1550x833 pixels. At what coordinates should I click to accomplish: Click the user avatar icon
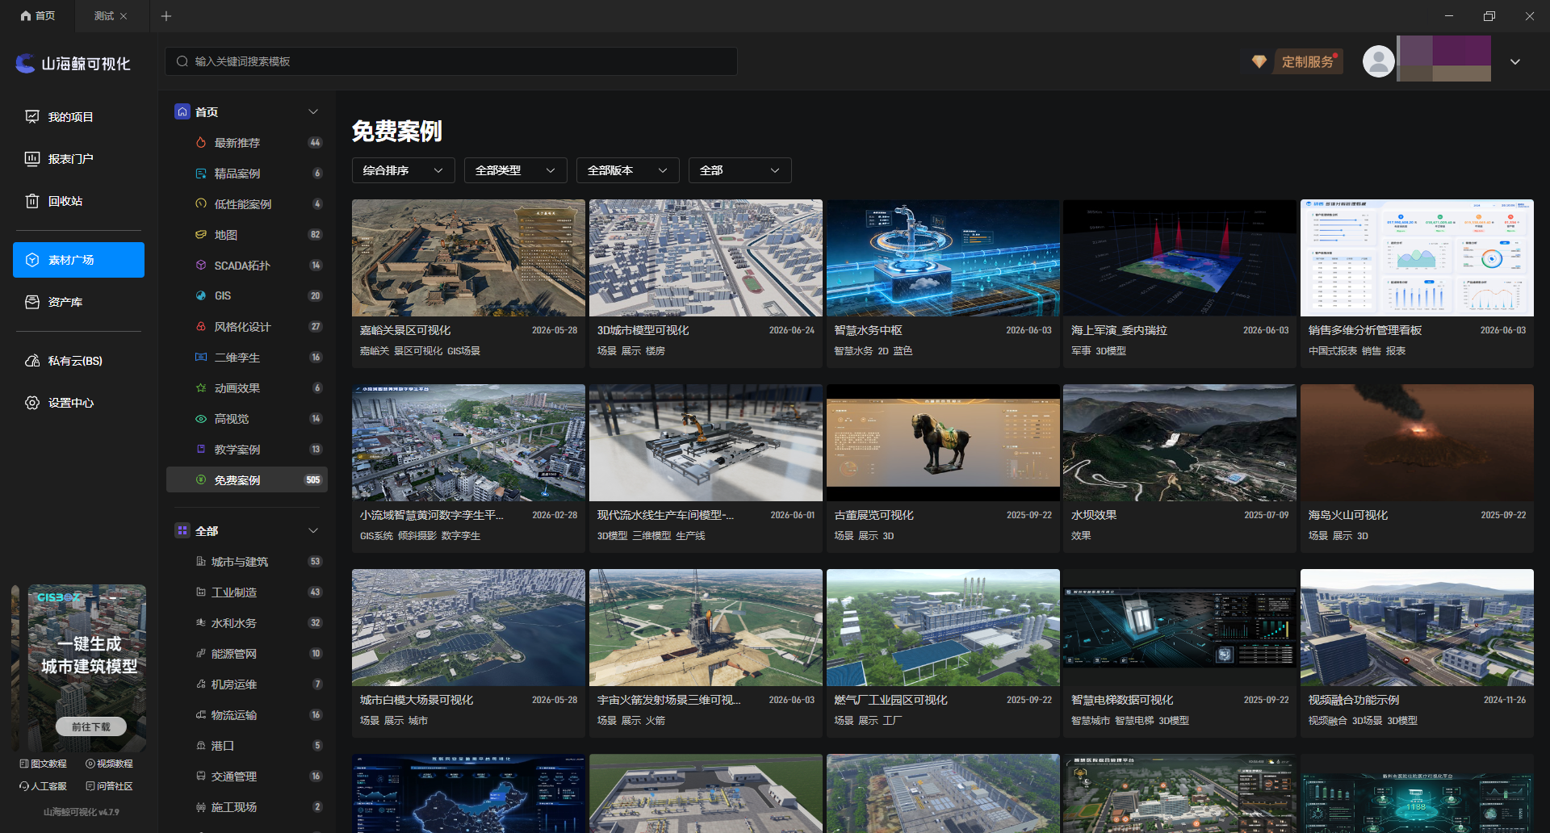click(1378, 61)
